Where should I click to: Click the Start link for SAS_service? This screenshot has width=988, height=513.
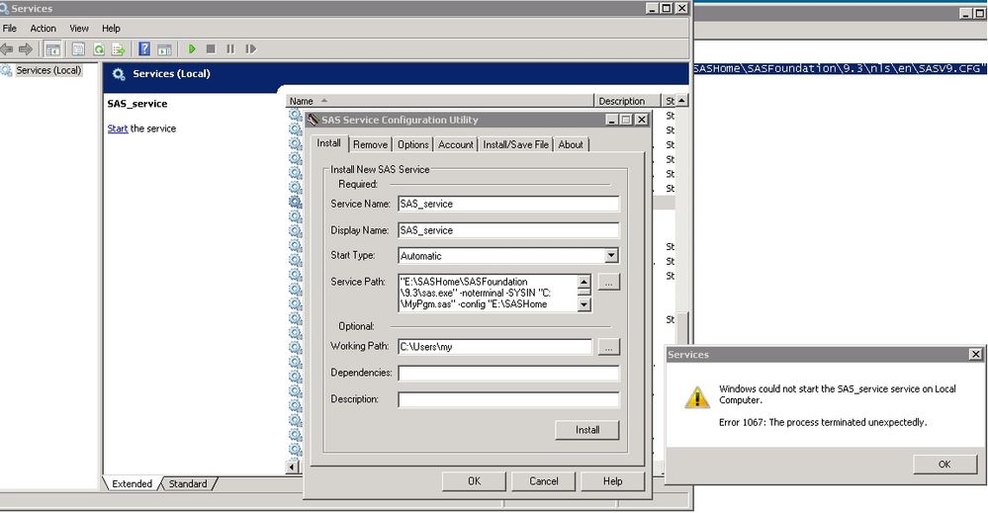[118, 128]
